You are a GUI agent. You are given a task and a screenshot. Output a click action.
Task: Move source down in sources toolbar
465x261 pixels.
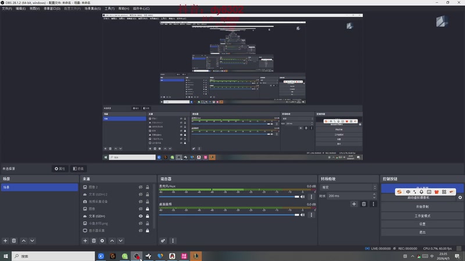(121, 241)
